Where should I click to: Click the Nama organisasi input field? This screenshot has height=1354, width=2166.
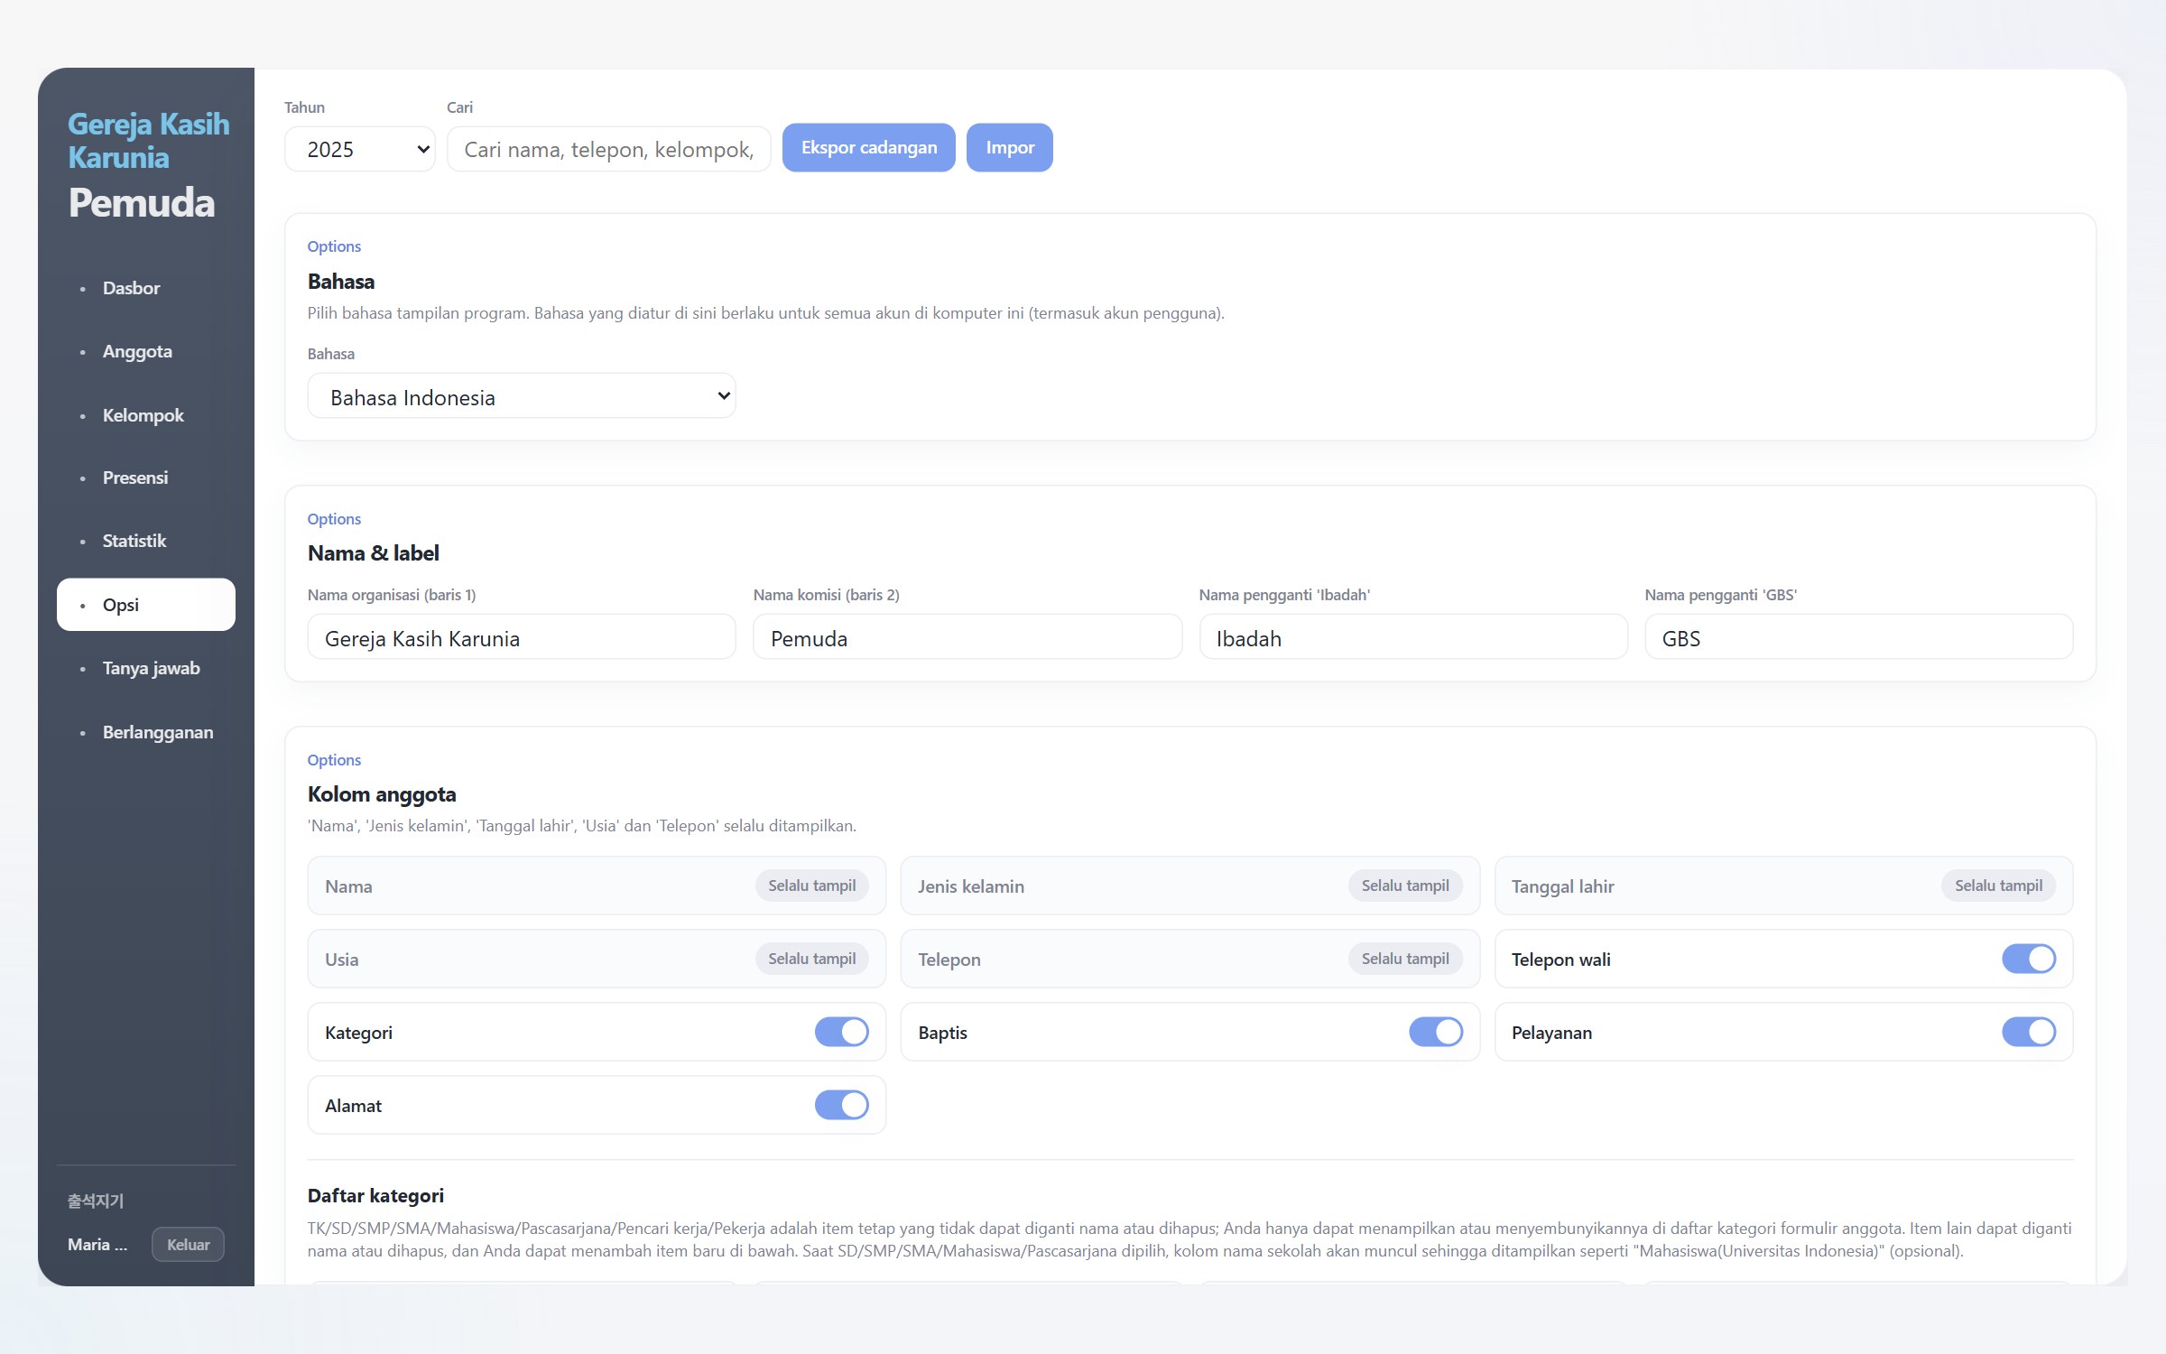522,637
